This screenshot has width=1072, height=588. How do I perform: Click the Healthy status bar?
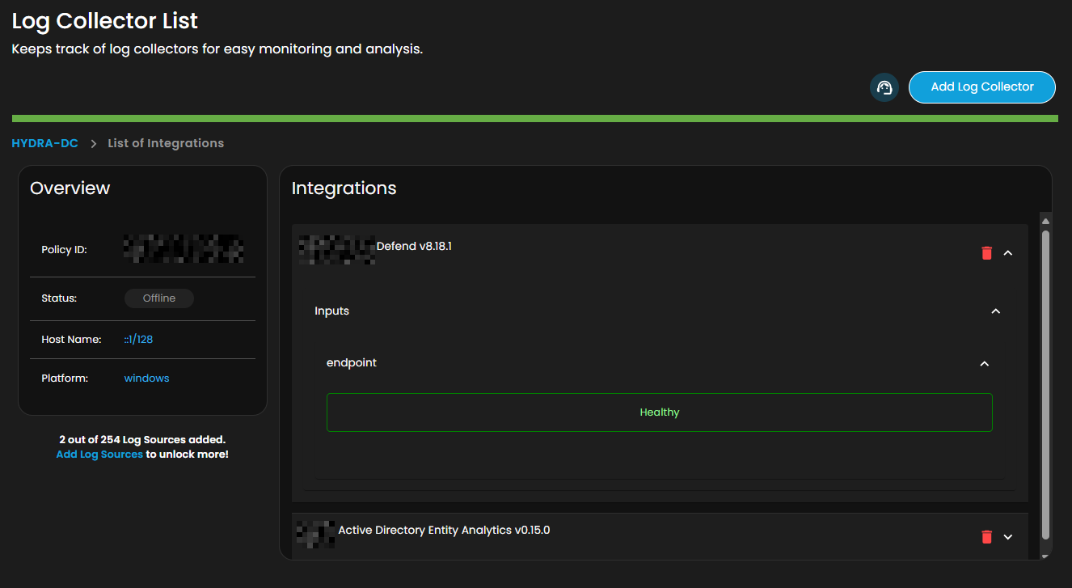pyautogui.click(x=659, y=412)
